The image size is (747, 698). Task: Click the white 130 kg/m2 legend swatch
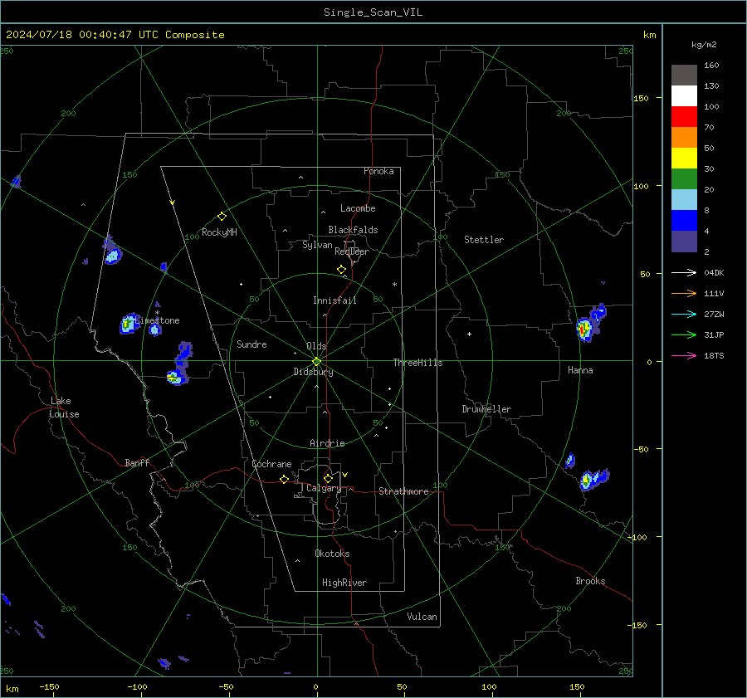pyautogui.click(x=684, y=95)
